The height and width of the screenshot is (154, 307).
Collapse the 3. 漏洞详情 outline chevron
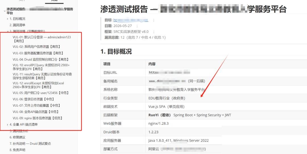point(7,31)
